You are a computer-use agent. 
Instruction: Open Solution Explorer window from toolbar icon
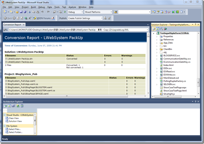click(154, 12)
